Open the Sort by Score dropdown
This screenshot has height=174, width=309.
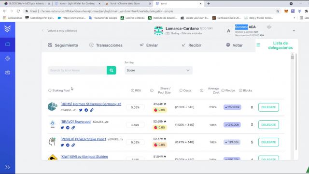(x=158, y=71)
